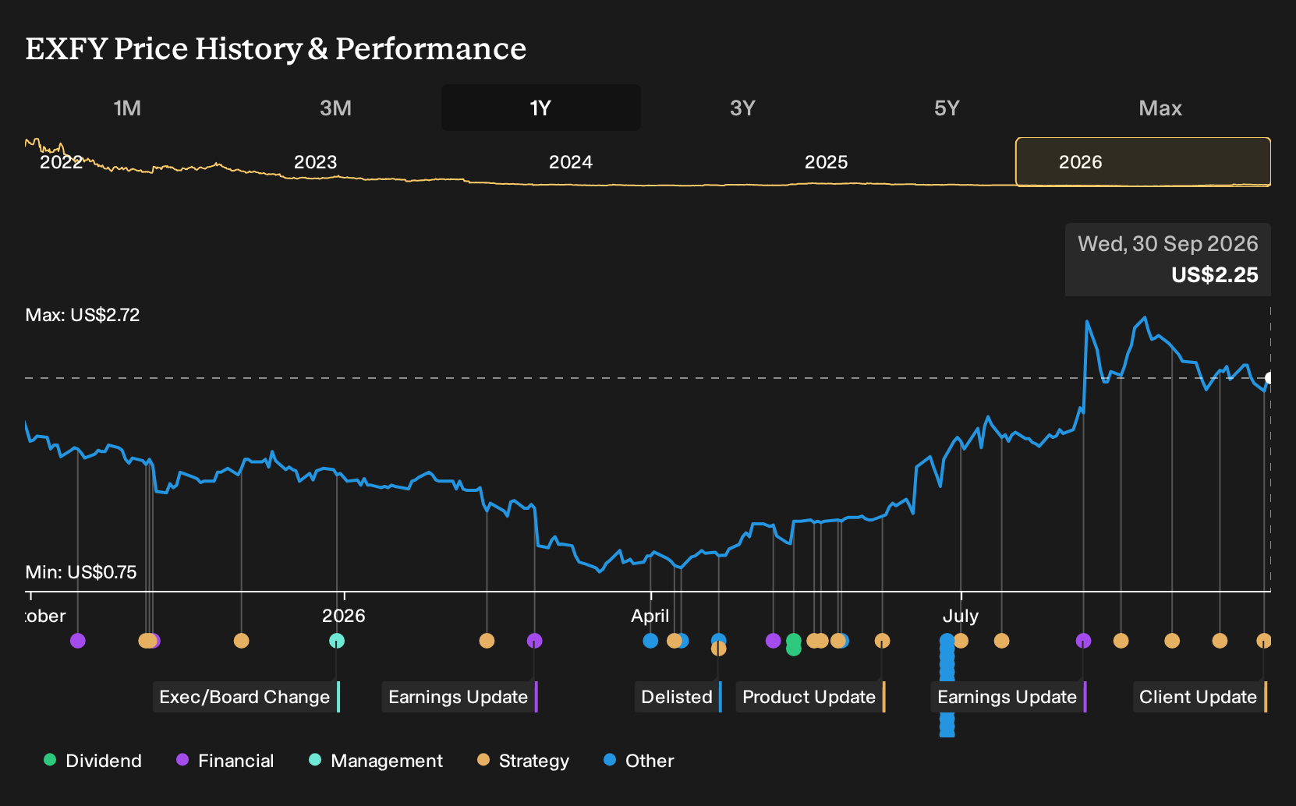
Task: Click the white current price point marker
Action: [x=1269, y=378]
